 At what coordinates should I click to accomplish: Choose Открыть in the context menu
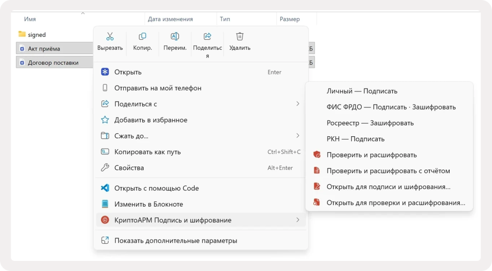pos(201,72)
